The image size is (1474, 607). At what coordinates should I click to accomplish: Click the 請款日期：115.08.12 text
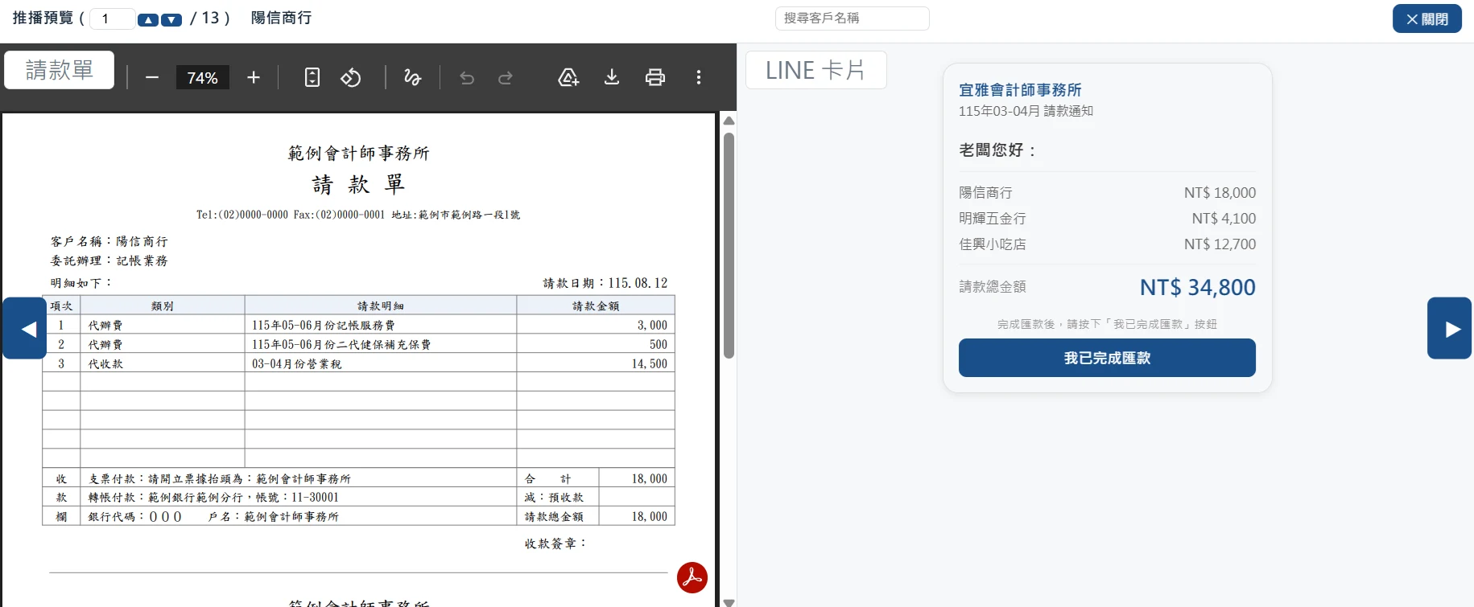[605, 283]
